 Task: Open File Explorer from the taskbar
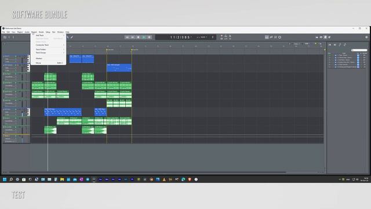click(62, 179)
